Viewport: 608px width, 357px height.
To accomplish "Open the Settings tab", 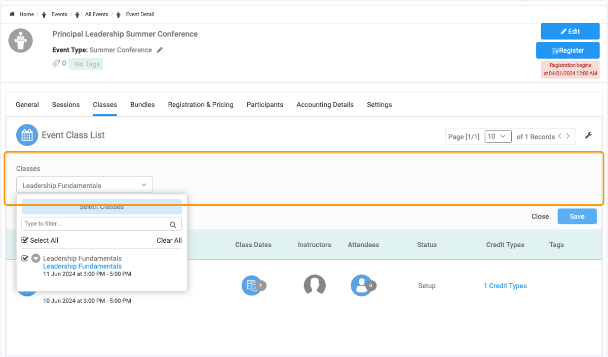I will pyautogui.click(x=379, y=105).
